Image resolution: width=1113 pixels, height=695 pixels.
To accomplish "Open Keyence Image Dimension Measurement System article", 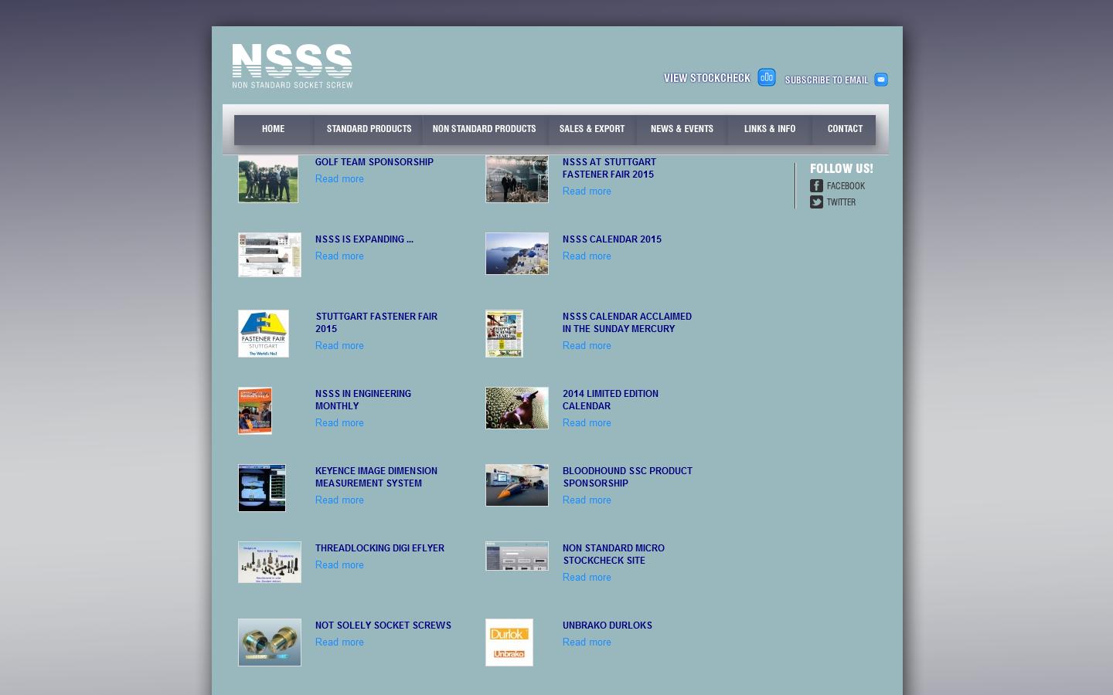I will click(x=376, y=477).
